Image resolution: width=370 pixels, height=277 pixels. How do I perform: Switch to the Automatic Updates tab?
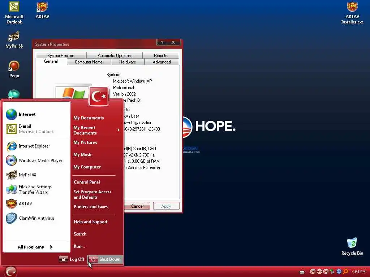pyautogui.click(x=114, y=55)
